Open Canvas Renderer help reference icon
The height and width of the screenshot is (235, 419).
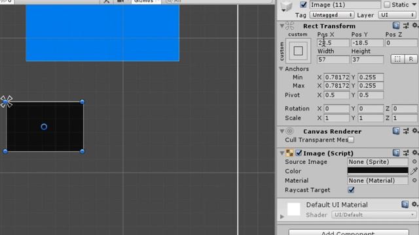click(396, 131)
